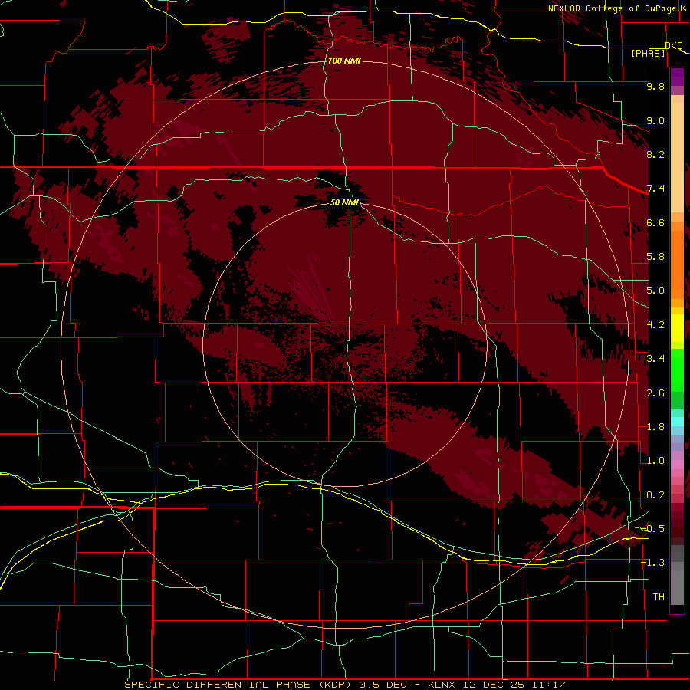Click the 9.8 scale value
Viewport: 690px width, 690px height.
click(x=655, y=86)
